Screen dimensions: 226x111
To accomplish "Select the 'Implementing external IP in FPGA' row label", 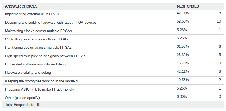I will (x=34, y=14).
